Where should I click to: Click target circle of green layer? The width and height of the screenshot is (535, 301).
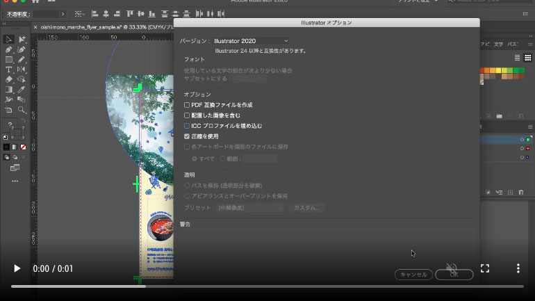[522, 140]
